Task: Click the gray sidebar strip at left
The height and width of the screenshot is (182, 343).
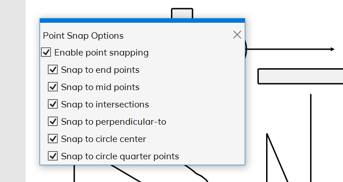Action: click(x=13, y=91)
